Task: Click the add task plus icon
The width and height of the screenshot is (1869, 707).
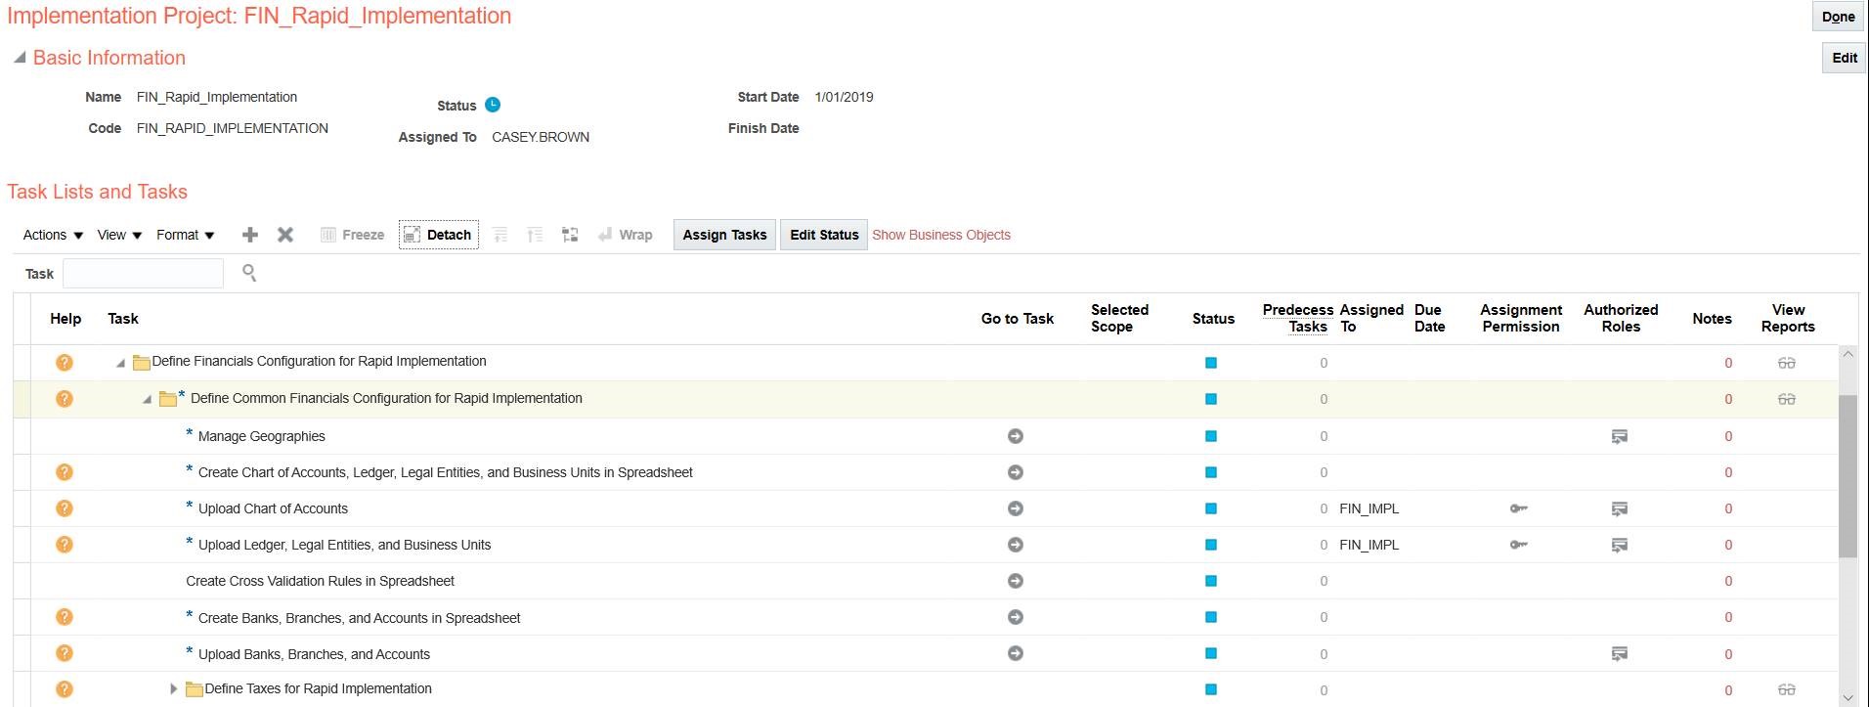Action: [250, 235]
